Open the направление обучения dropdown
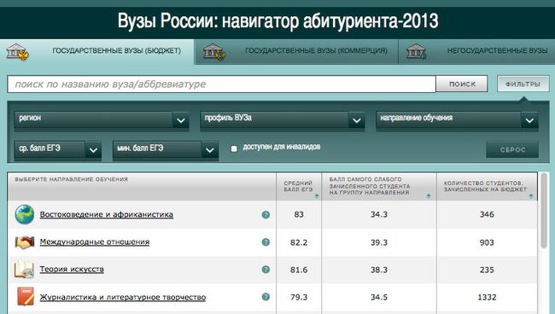555x314 pixels. pyautogui.click(x=457, y=120)
